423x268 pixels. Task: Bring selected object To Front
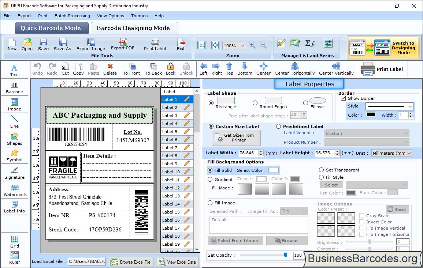[x=131, y=69]
